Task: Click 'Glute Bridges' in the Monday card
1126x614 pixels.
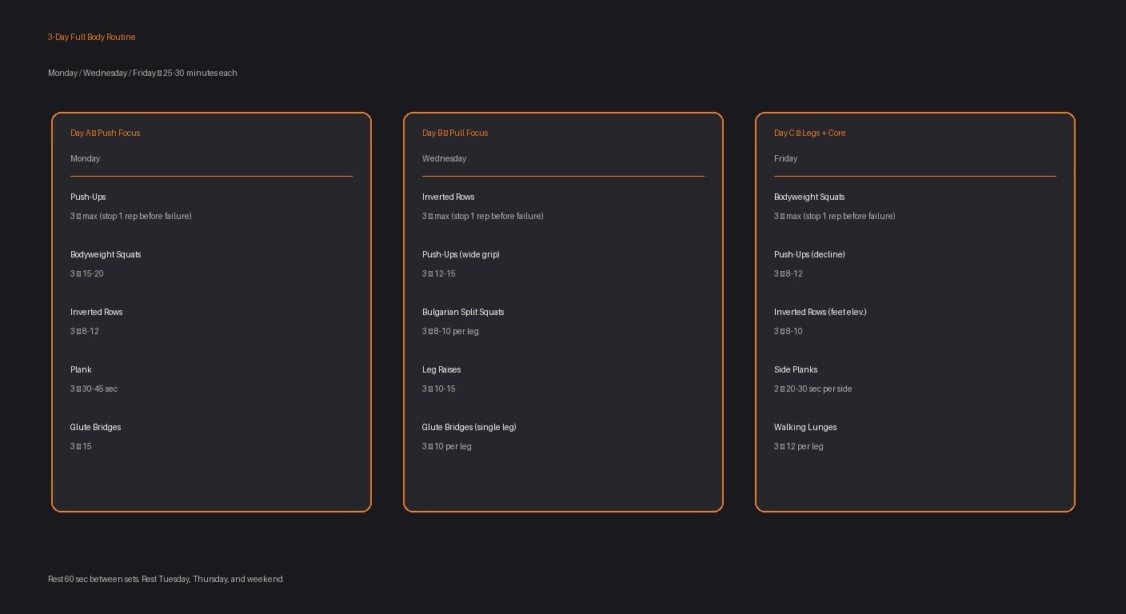Action: pyautogui.click(x=96, y=427)
